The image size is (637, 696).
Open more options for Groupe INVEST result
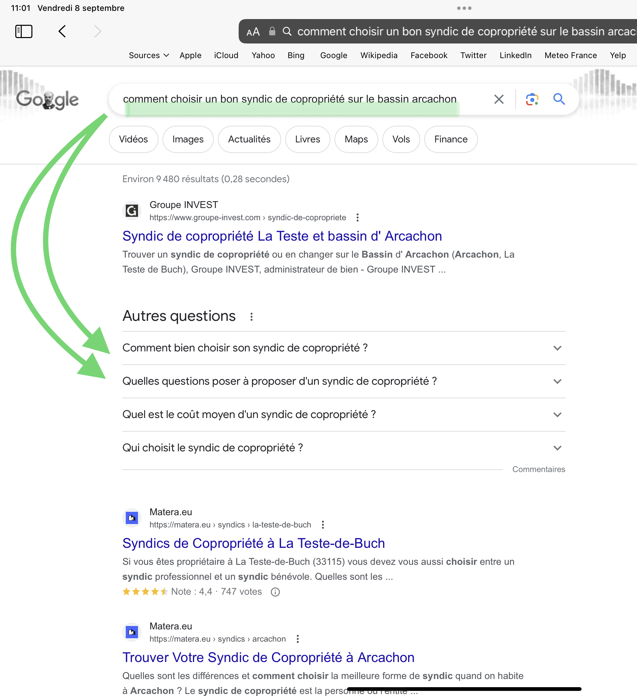357,217
